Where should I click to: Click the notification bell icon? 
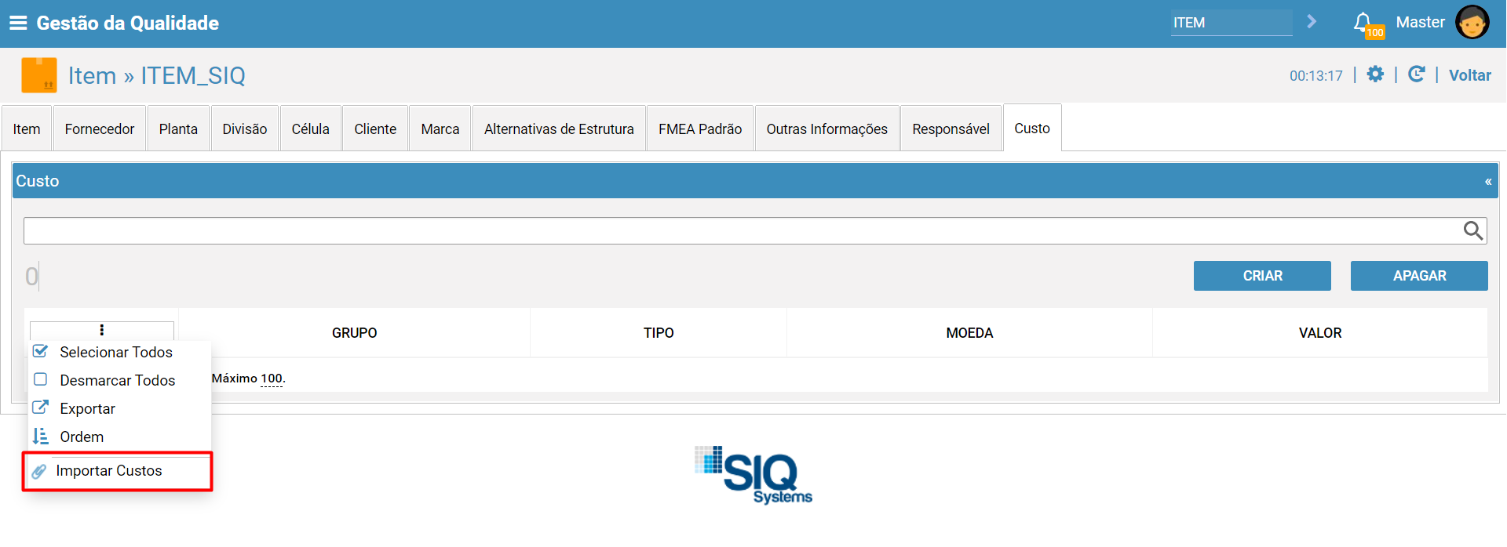1363,22
